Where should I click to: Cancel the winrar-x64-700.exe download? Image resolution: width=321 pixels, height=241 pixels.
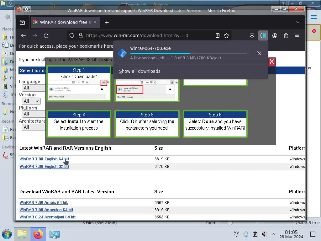259,53
